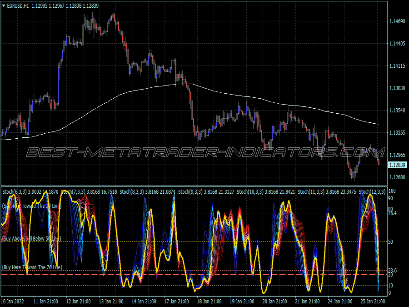Click the 1.14115 price axis label
Viewport: 409px width, 307px height.
(397, 66)
